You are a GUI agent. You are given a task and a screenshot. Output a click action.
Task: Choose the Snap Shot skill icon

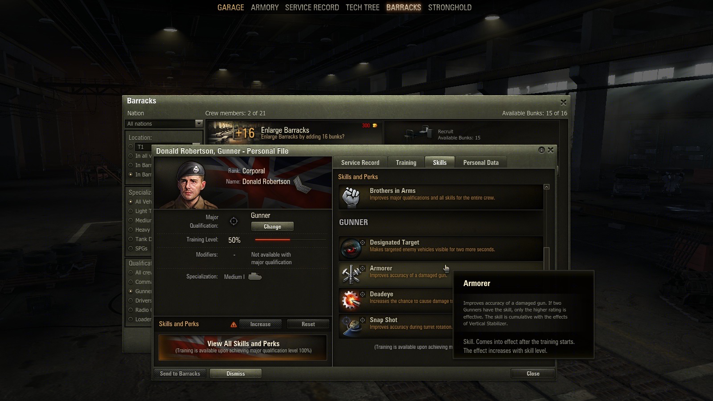(x=352, y=326)
